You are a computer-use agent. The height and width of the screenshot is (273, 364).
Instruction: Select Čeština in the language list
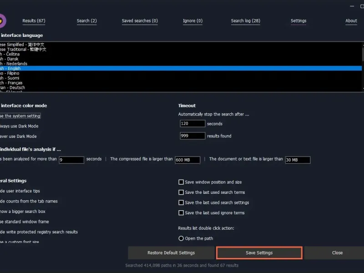181,54
